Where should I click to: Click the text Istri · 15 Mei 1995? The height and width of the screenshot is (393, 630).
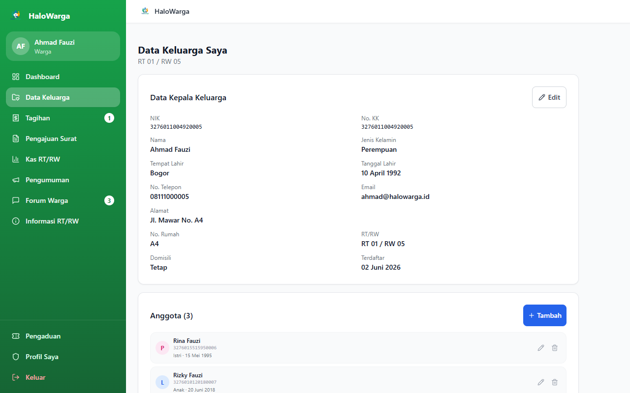point(192,355)
